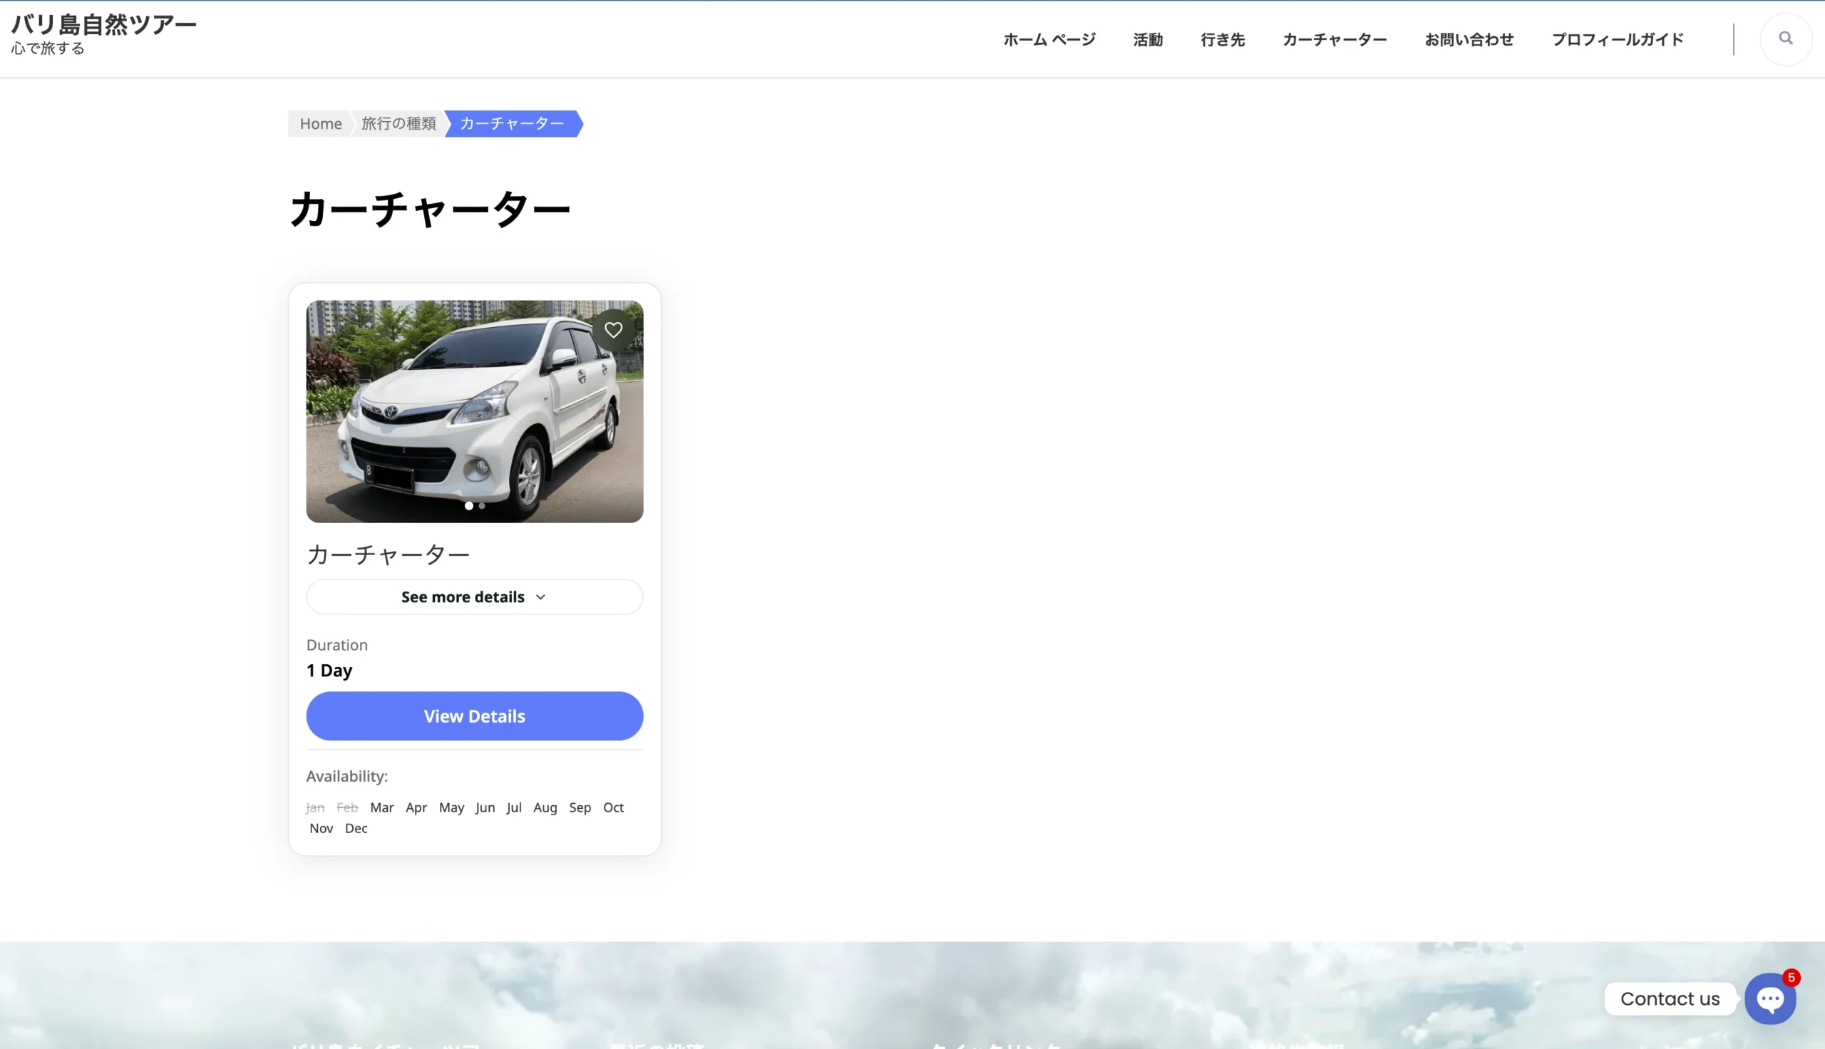Image resolution: width=1825 pixels, height=1049 pixels.
Task: Expand the See more details dropdown
Action: pos(463,597)
